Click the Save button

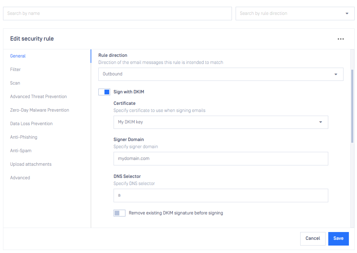pyautogui.click(x=338, y=239)
